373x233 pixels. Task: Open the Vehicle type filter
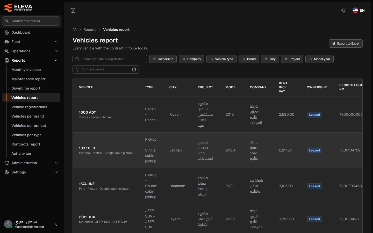[221, 59]
